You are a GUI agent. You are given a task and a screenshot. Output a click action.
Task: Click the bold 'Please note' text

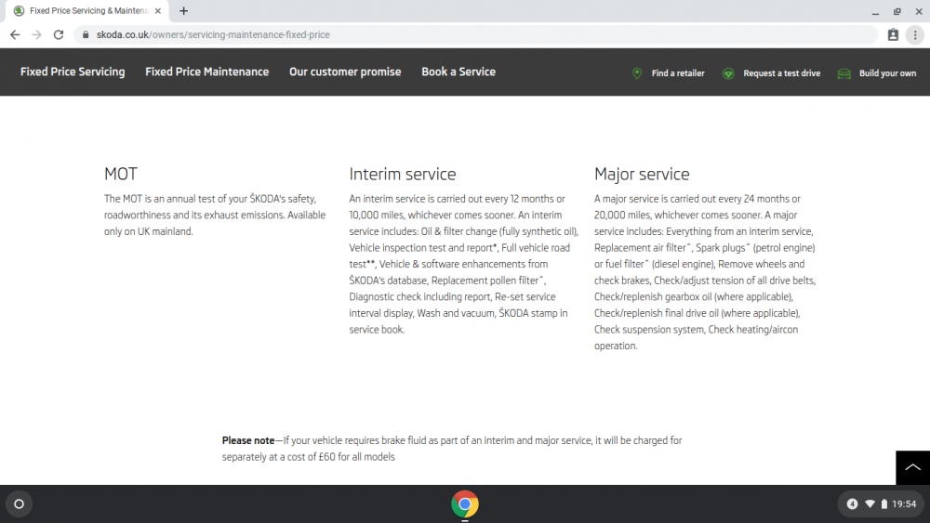pyautogui.click(x=248, y=440)
